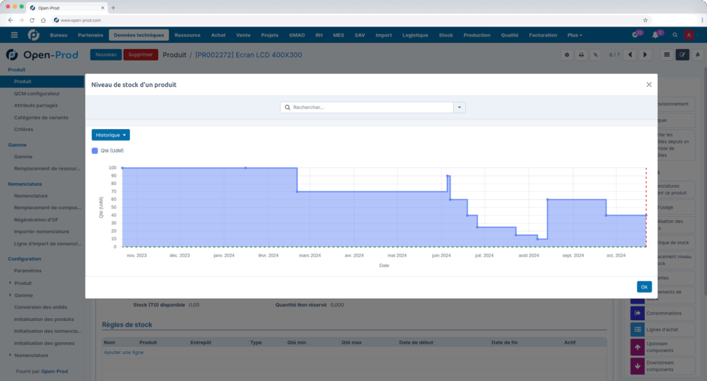Click the 'Qté min' column header
The height and width of the screenshot is (381, 707).
click(x=296, y=342)
